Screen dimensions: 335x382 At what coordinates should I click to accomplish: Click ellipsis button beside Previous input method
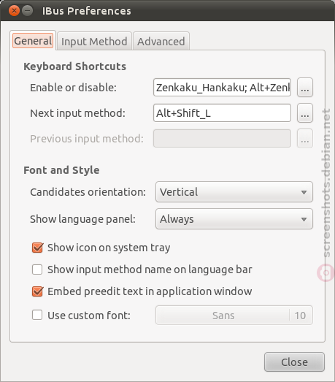click(305, 139)
